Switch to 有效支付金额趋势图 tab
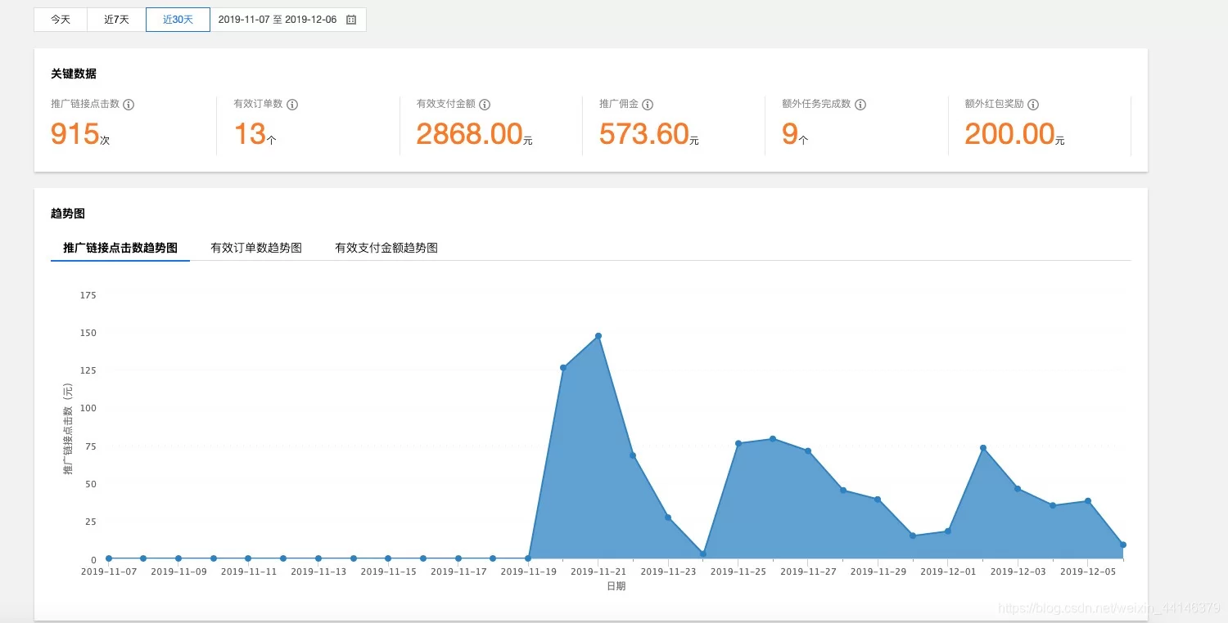This screenshot has height=623, width=1228. pyautogui.click(x=386, y=248)
